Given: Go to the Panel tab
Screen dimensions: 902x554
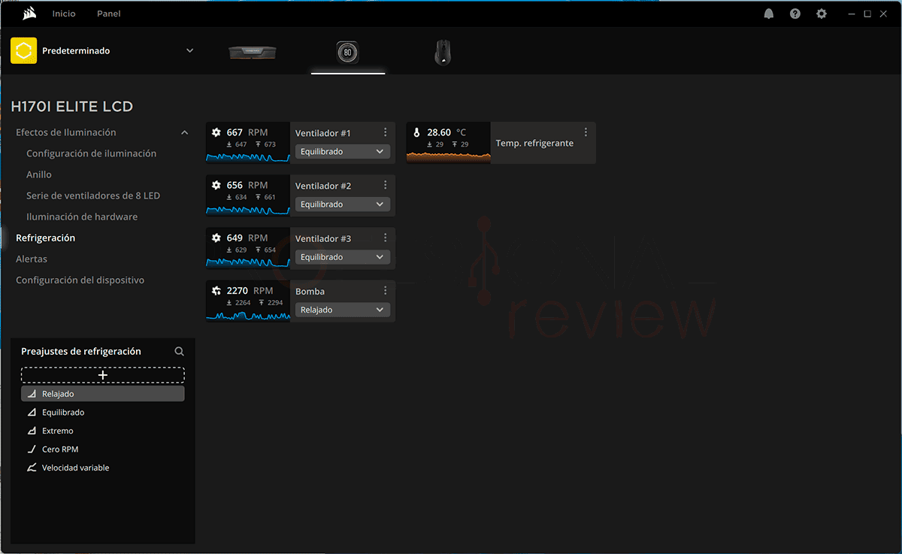Looking at the screenshot, I should [109, 14].
